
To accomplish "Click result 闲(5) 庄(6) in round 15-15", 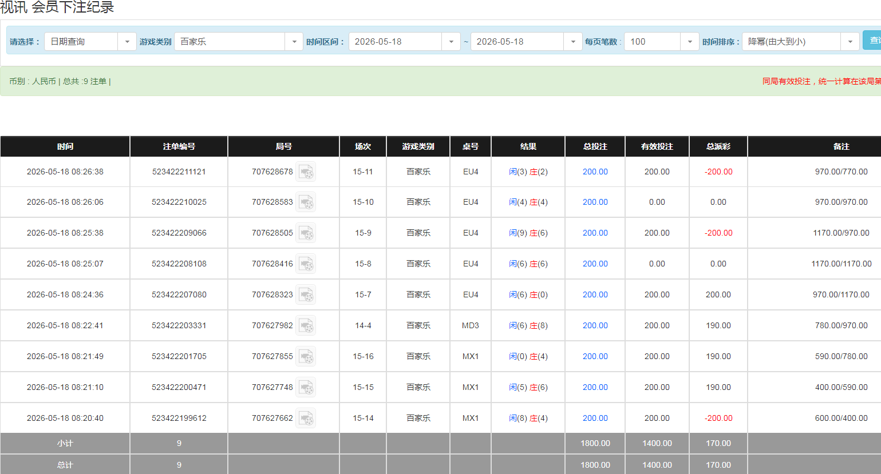I will pos(528,387).
